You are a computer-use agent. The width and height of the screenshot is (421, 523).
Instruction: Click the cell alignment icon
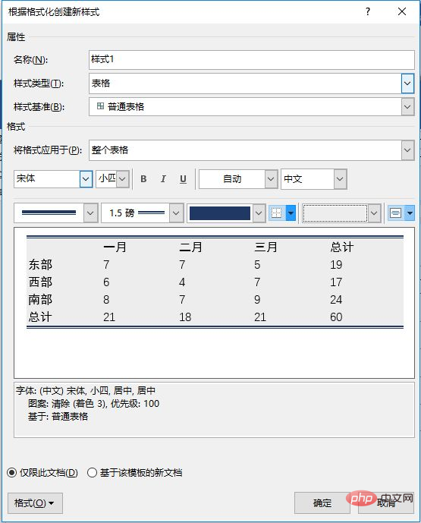click(396, 213)
